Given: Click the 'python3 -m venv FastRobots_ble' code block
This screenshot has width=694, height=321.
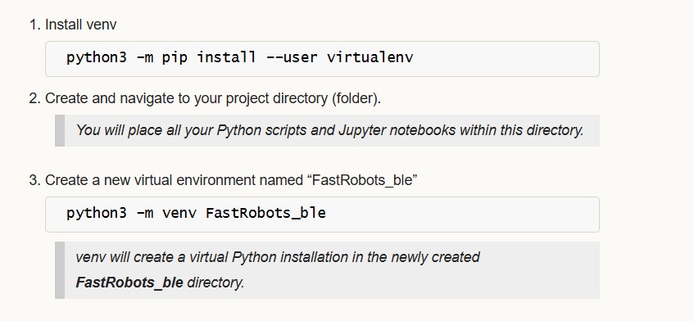Looking at the screenshot, I should [322, 215].
